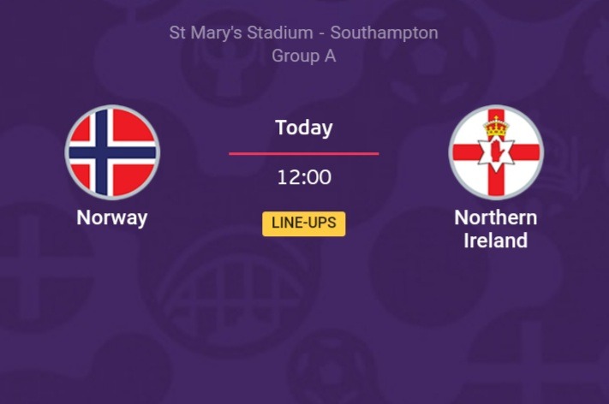Click the white upper-left quadrant of Northern Ireland's flag
Screen dimensions: 609x404
pos(471,131)
